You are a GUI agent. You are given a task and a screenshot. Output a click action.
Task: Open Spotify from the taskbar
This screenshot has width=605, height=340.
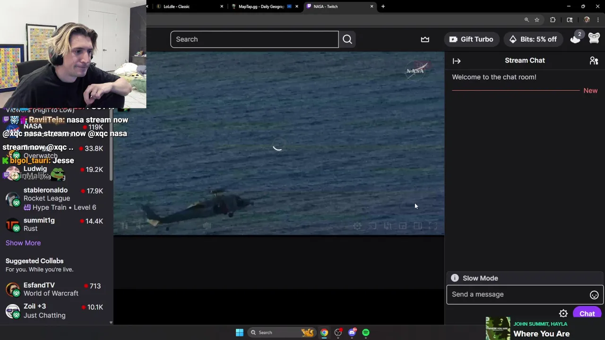point(366,332)
